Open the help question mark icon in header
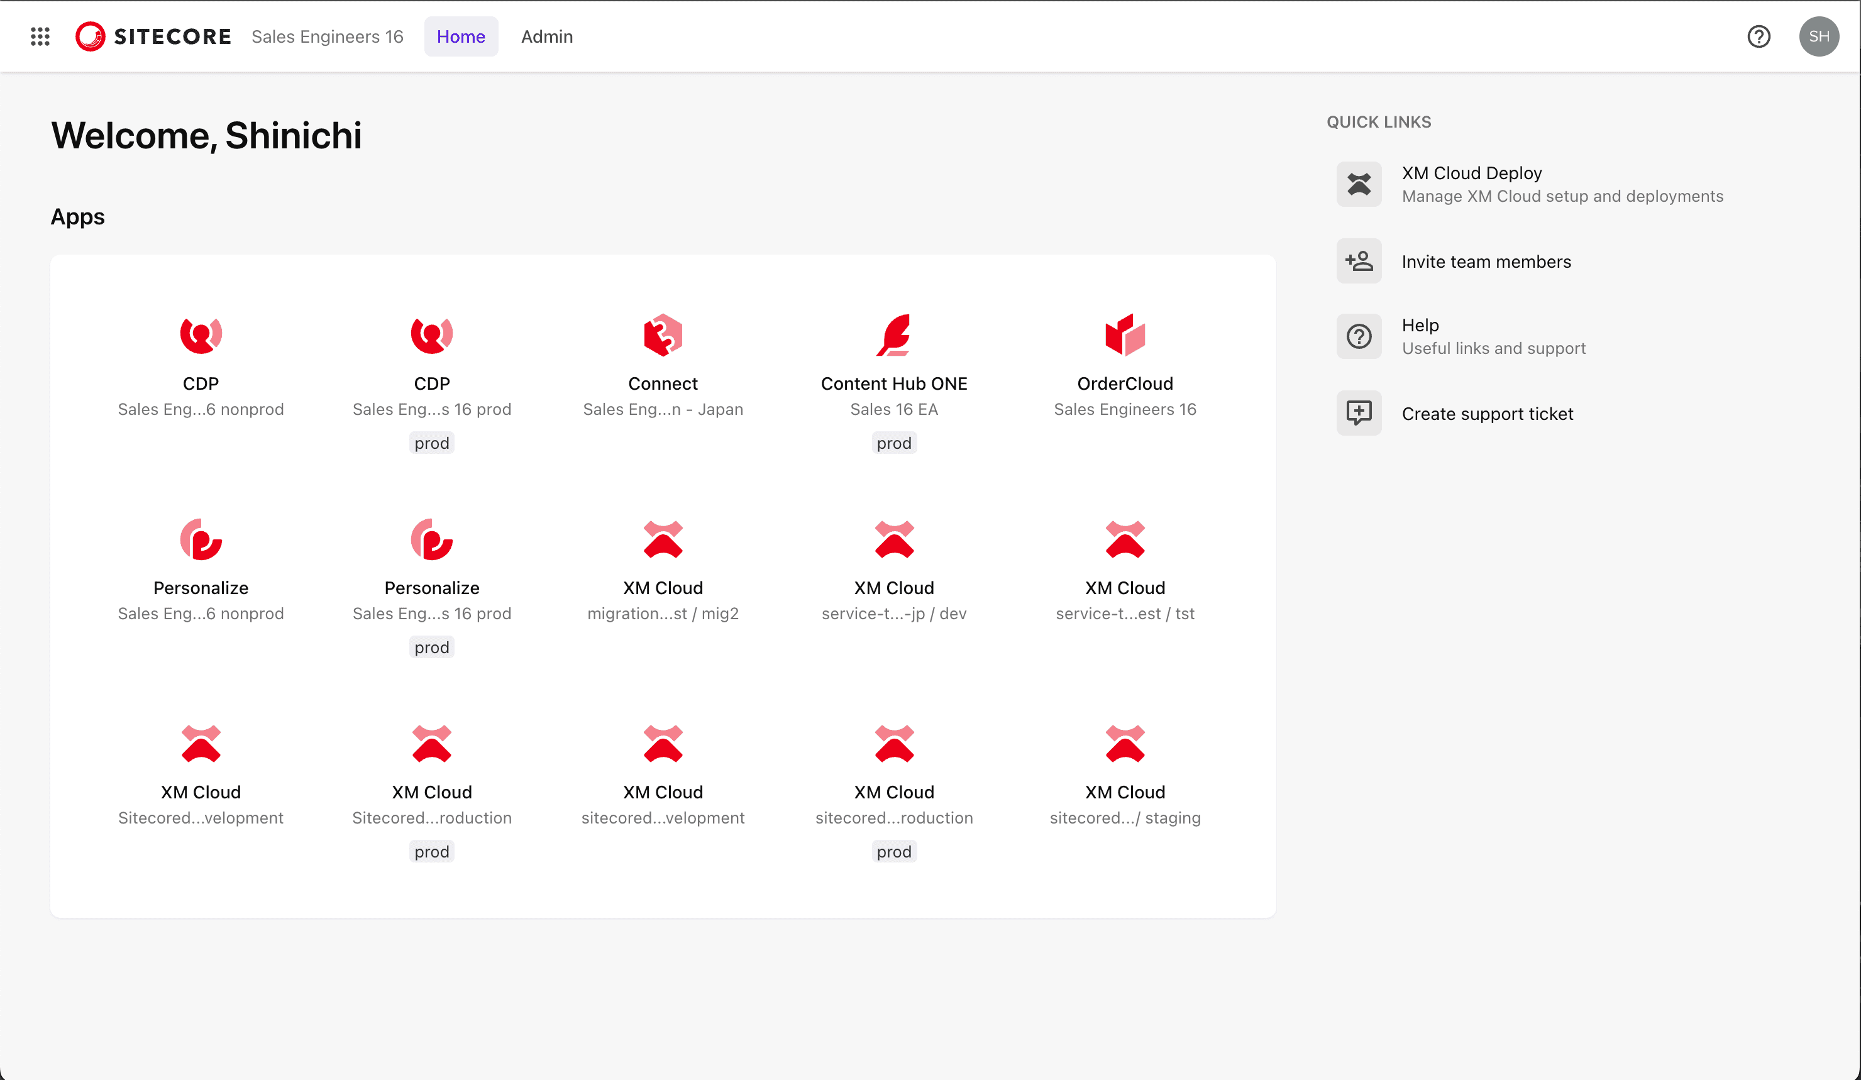Image resolution: width=1861 pixels, height=1080 pixels. 1759,36
